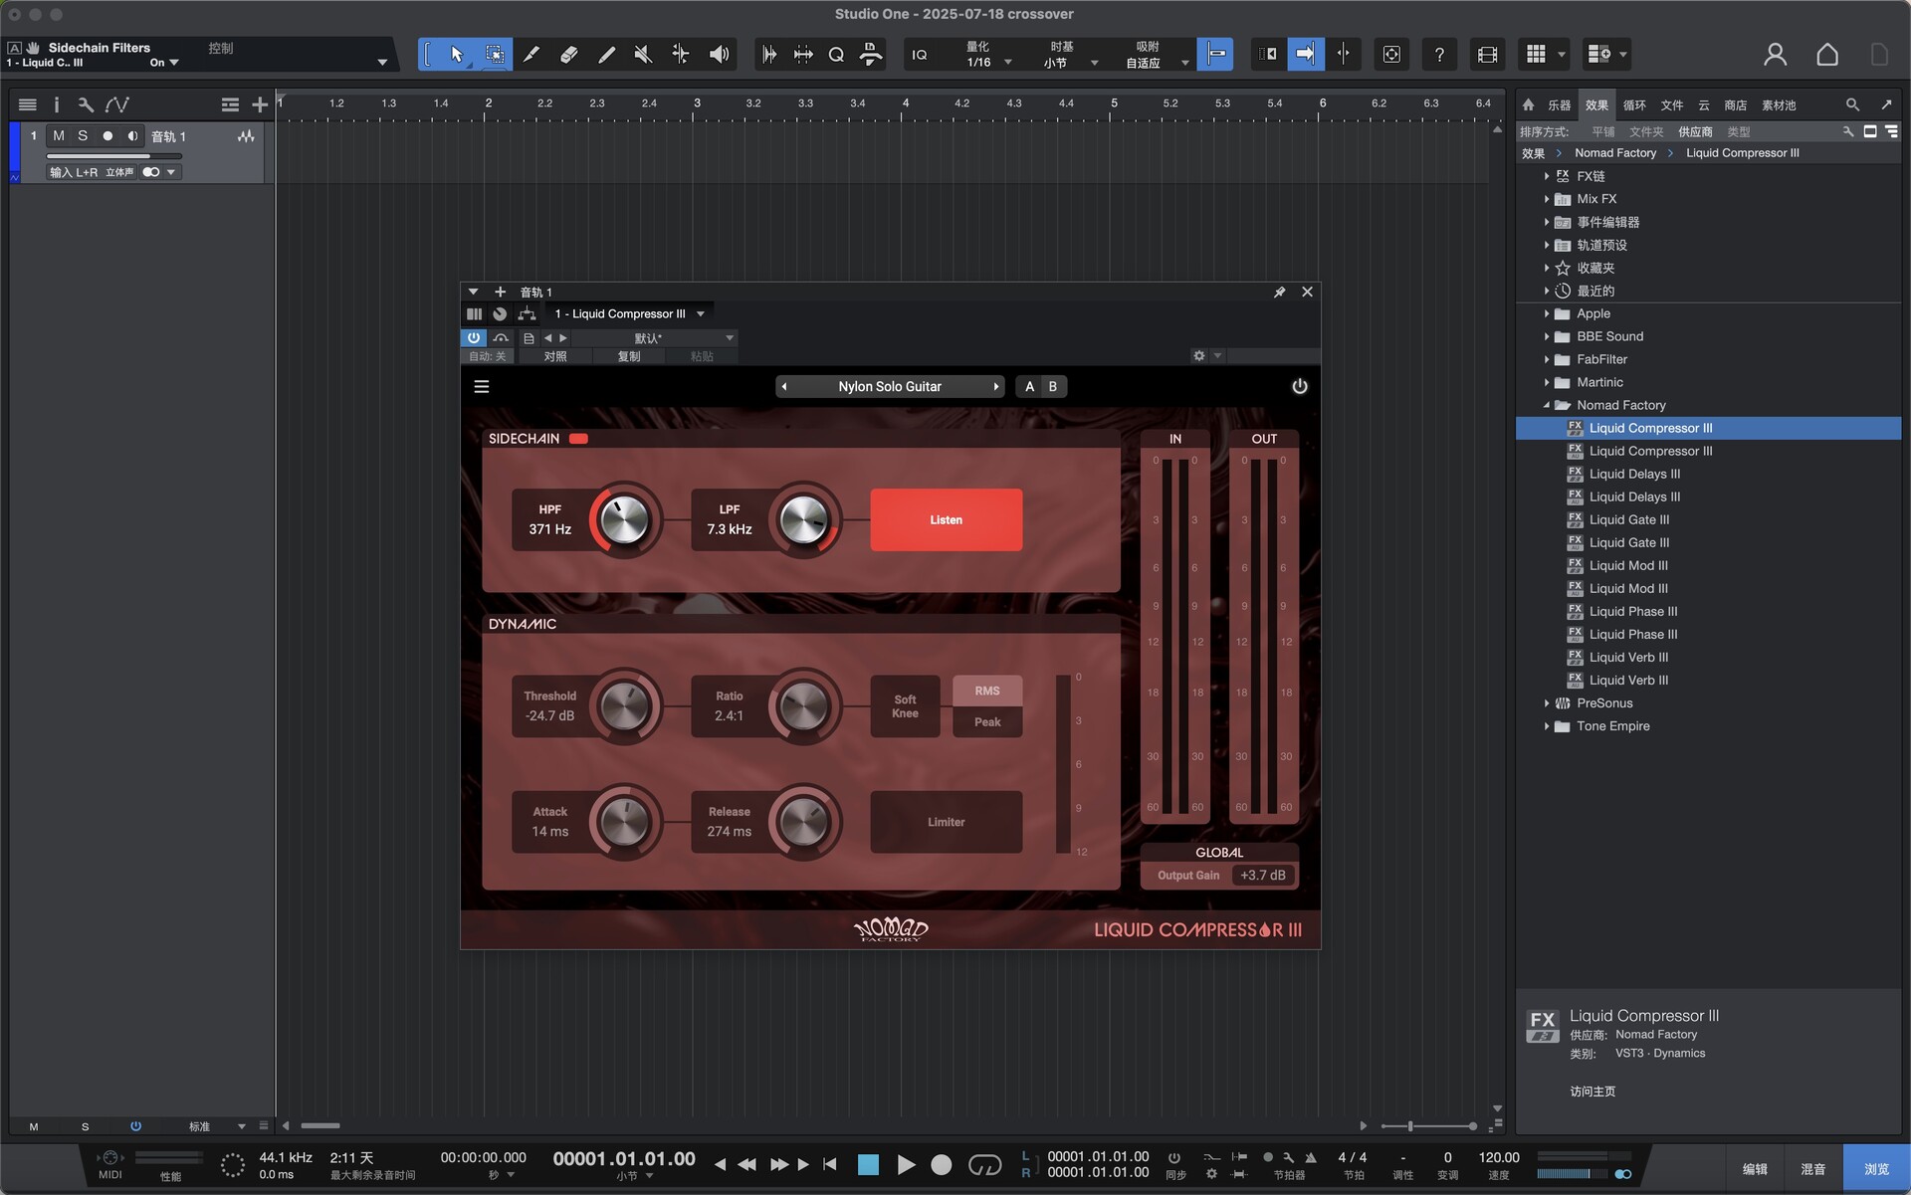Click 对照 compare button

555,356
